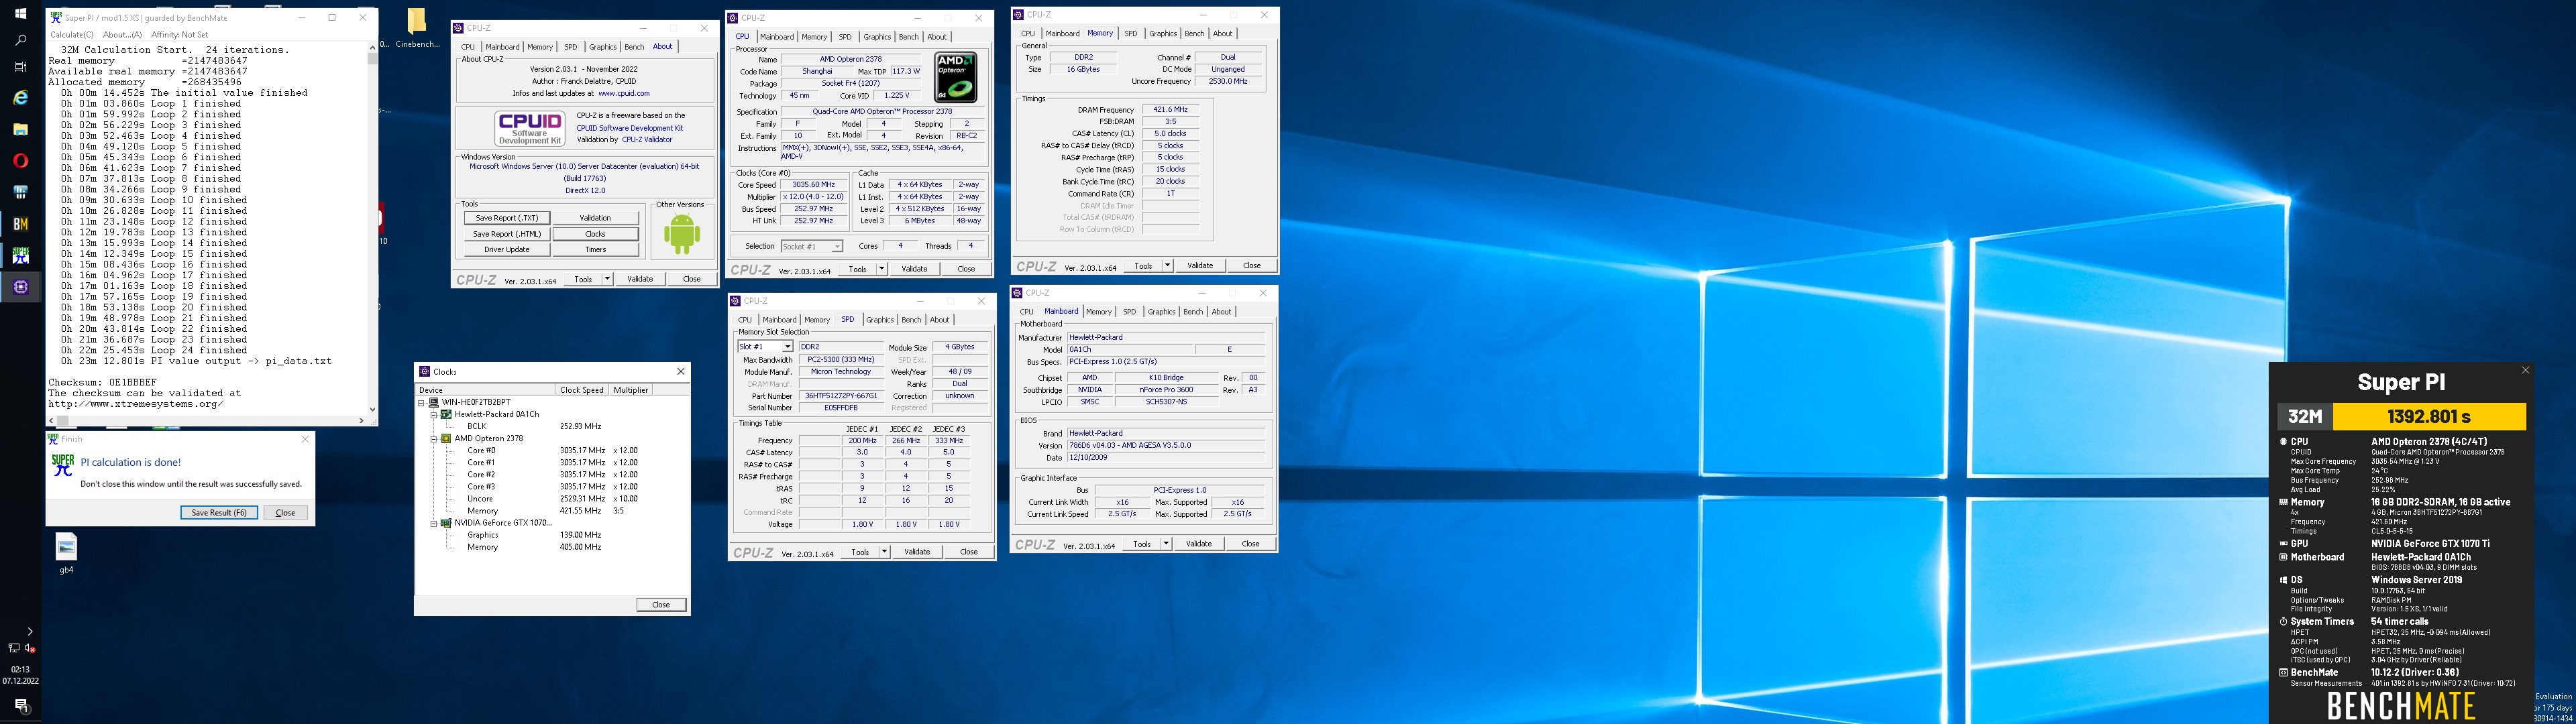Open the CPU-Z Validator link
Viewport: 2576px width, 724px height.
point(647,140)
